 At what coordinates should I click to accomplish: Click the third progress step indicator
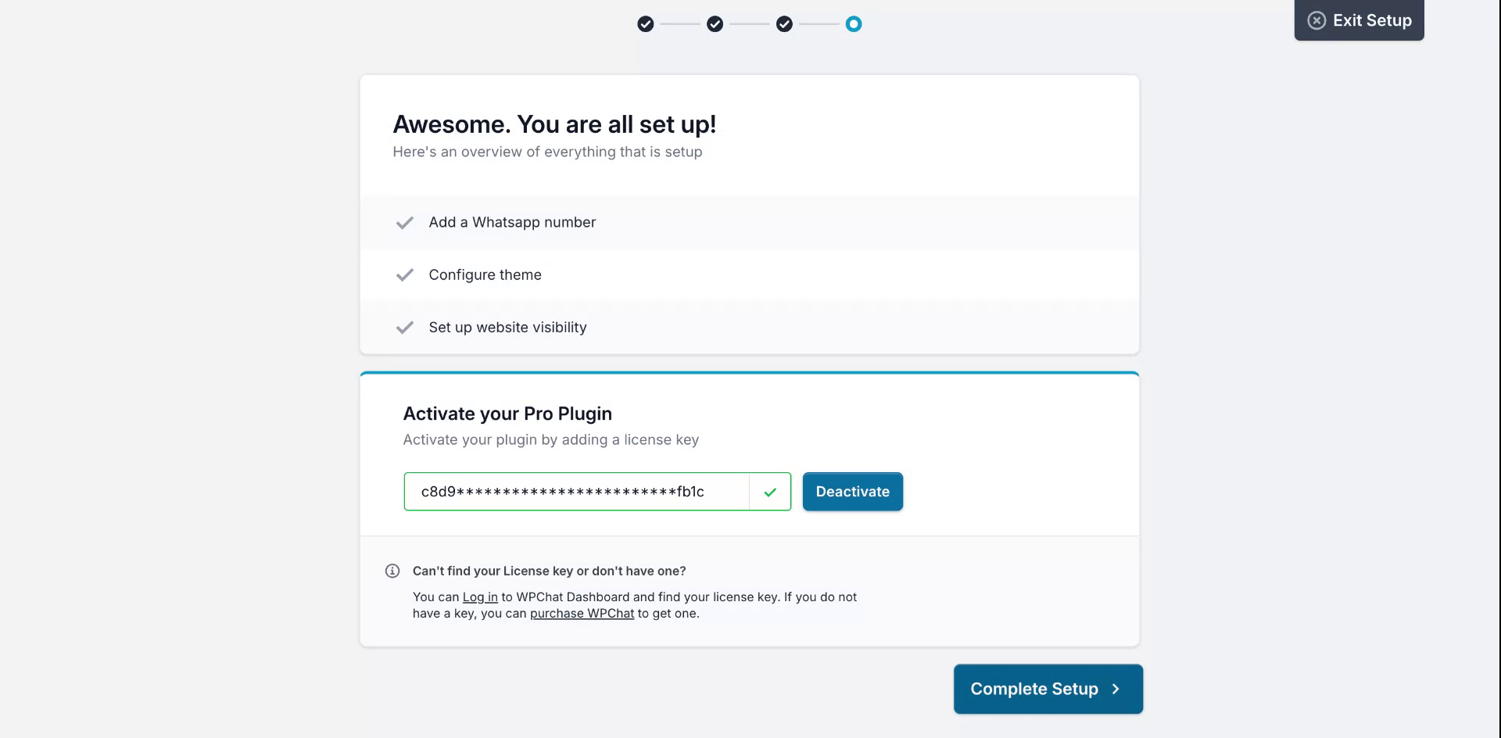click(x=783, y=23)
